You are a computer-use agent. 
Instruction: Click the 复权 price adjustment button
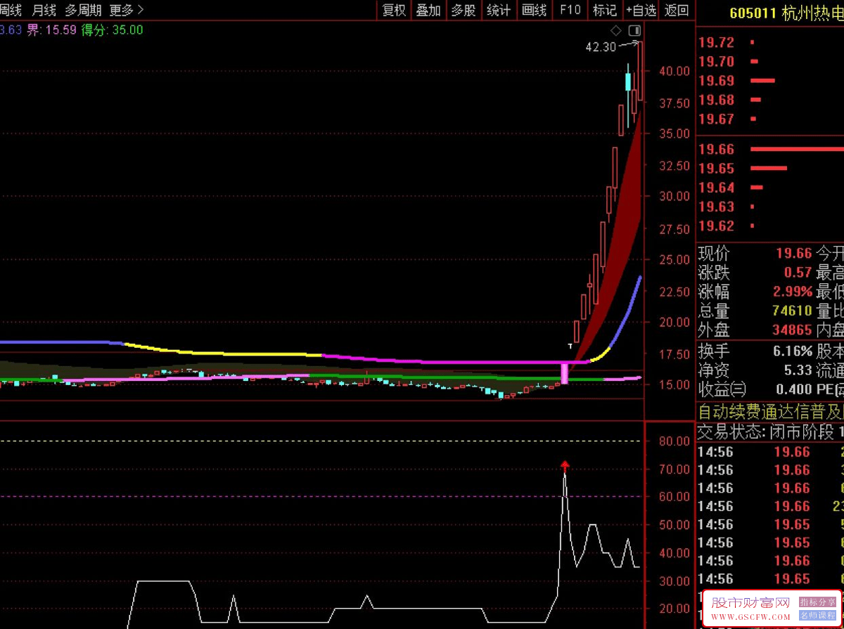point(394,10)
